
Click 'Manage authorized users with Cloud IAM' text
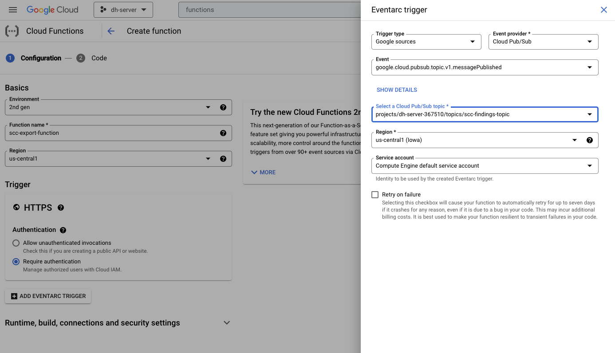click(x=72, y=270)
